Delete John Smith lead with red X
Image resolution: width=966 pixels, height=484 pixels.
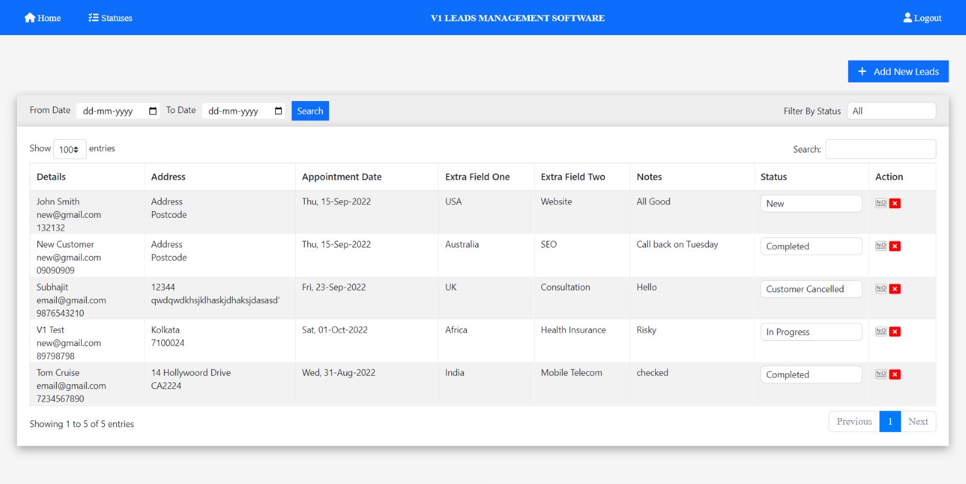895,203
